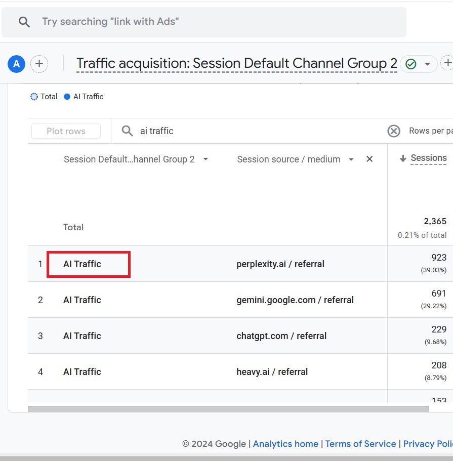Image resolution: width=453 pixels, height=461 pixels.
Task: Open the Analytics home link
Action: pos(285,444)
